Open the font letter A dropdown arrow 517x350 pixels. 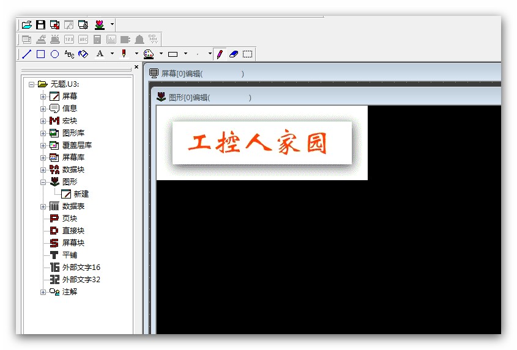pos(112,54)
